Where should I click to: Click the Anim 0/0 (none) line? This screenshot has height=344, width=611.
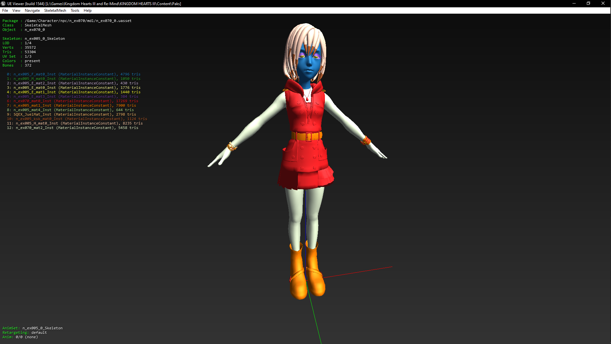coord(20,337)
